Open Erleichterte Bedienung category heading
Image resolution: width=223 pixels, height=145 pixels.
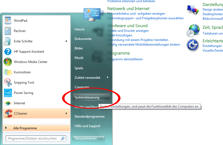pos(213,41)
